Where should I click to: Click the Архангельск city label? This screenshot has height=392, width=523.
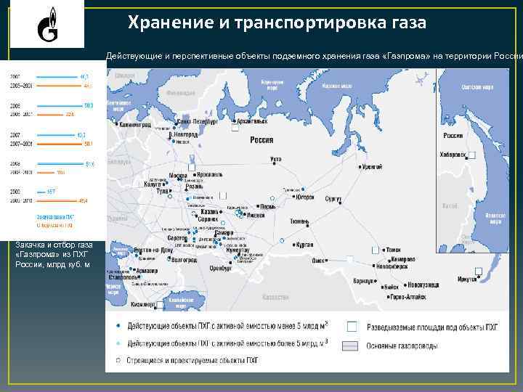click(252, 121)
